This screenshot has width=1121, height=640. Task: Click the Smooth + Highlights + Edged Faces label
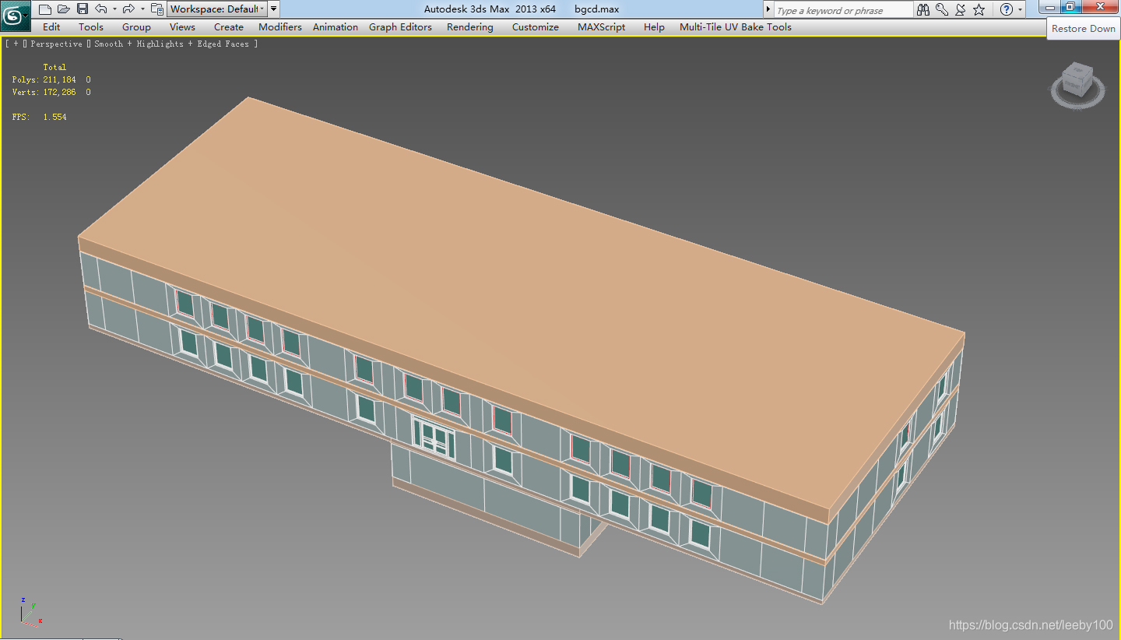tap(172, 44)
